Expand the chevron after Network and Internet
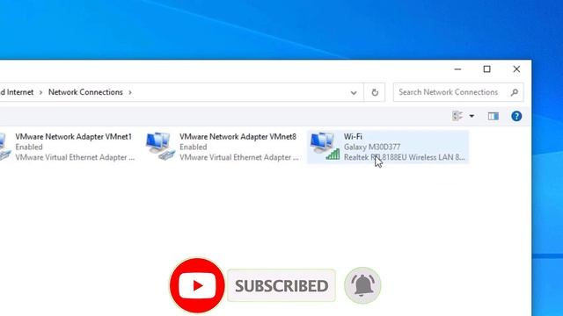Image resolution: width=563 pixels, height=316 pixels. pyautogui.click(x=41, y=92)
